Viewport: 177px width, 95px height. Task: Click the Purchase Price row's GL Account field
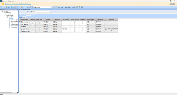[66, 30]
